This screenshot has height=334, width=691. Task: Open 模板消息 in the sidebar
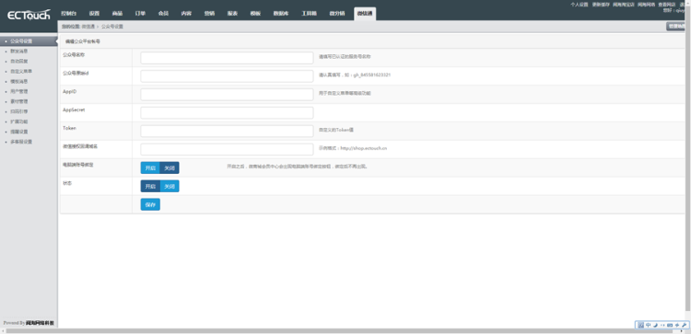coord(19,81)
